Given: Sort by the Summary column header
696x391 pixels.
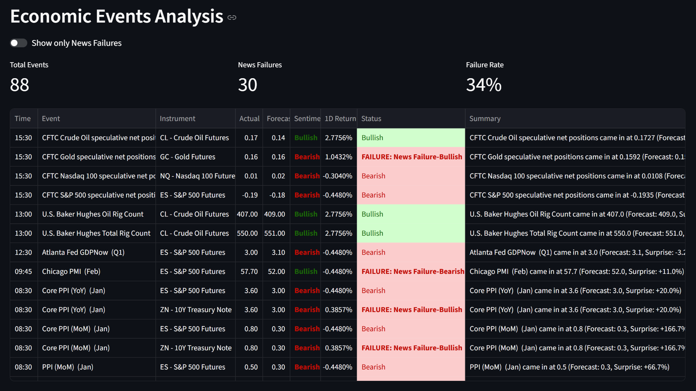Looking at the screenshot, I should [485, 118].
